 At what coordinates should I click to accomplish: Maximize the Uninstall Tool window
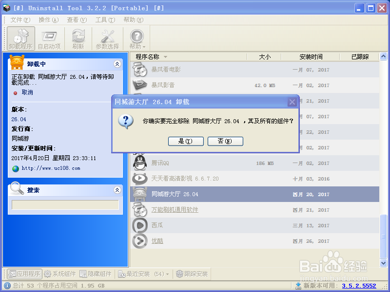click(370, 8)
